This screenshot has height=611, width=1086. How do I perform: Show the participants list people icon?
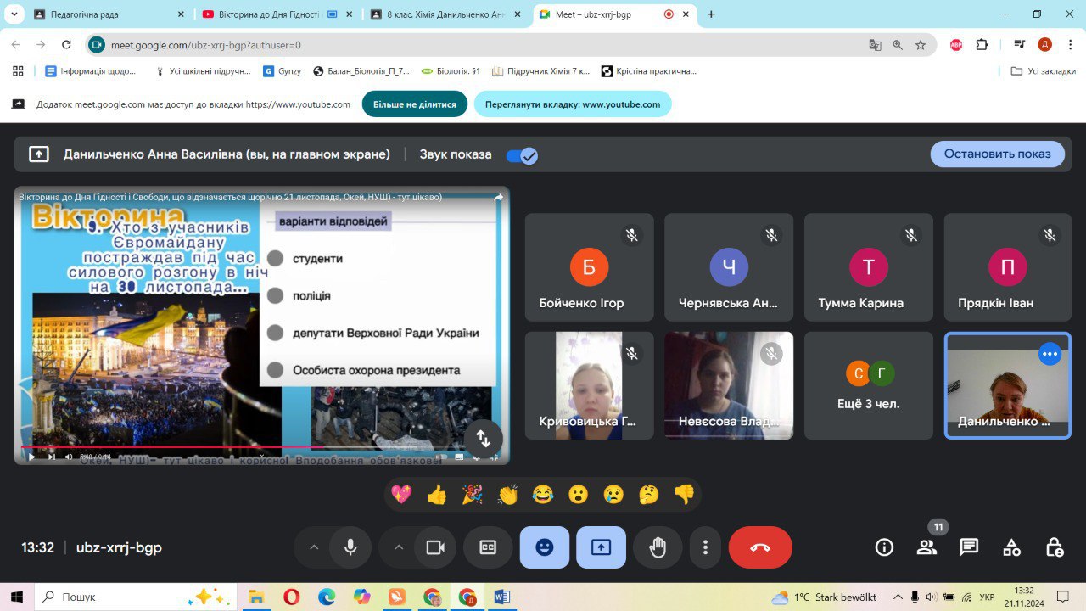tap(926, 547)
